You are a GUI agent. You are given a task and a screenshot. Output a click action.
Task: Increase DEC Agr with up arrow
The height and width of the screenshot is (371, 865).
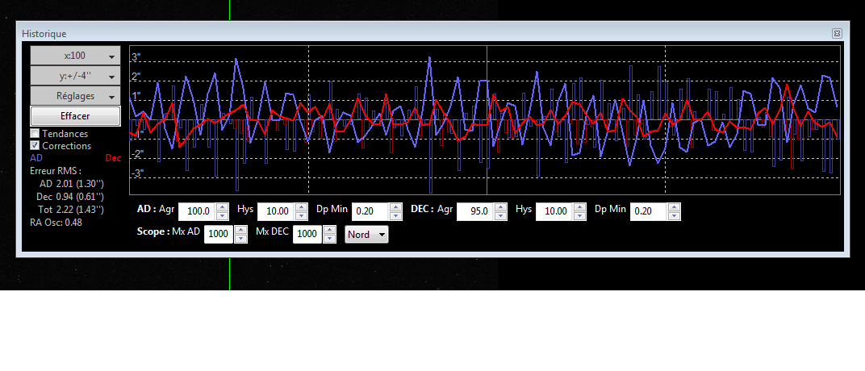coord(500,207)
